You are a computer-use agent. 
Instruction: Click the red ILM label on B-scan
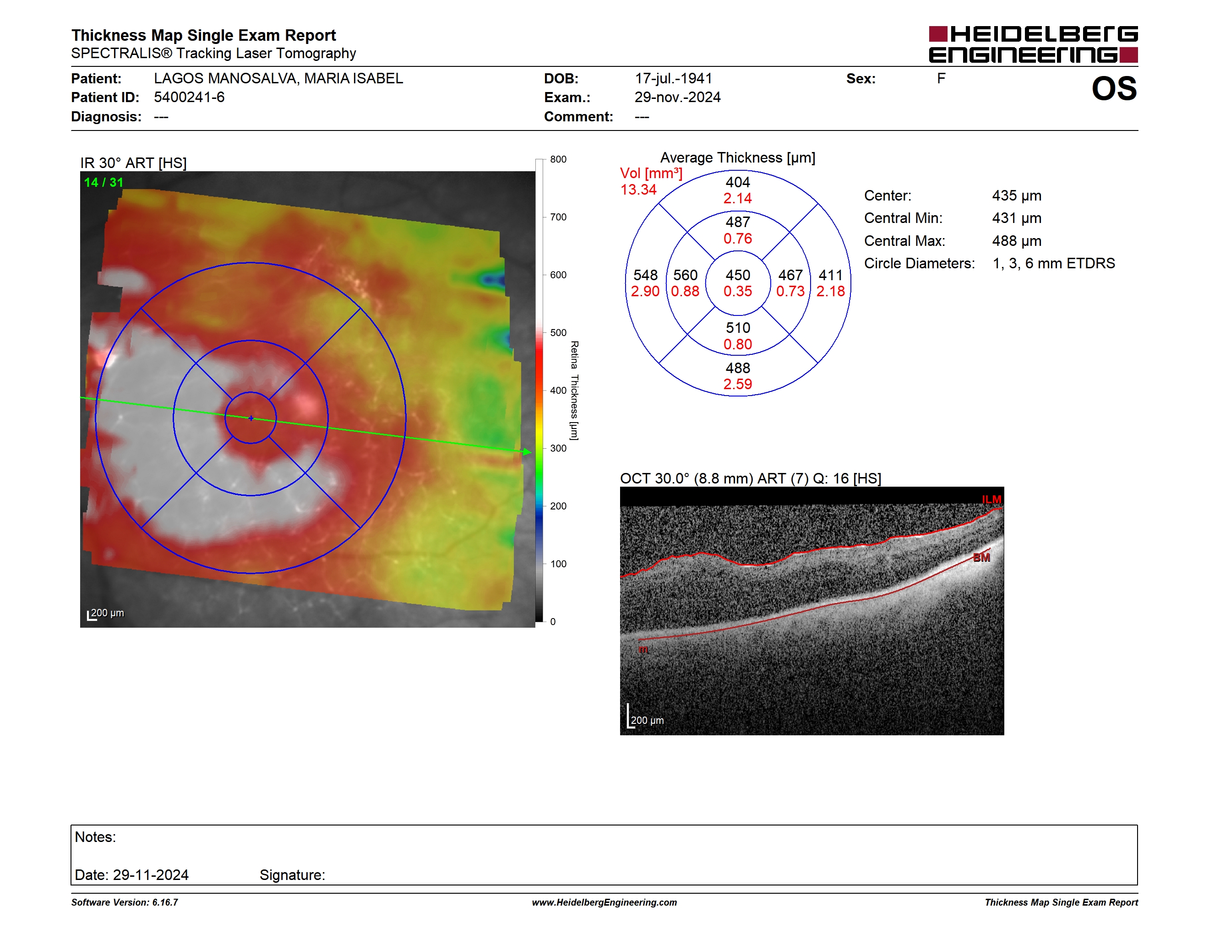(x=991, y=500)
